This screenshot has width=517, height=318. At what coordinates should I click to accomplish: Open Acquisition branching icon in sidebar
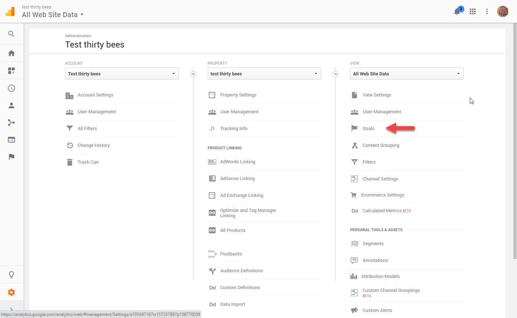tap(11, 123)
